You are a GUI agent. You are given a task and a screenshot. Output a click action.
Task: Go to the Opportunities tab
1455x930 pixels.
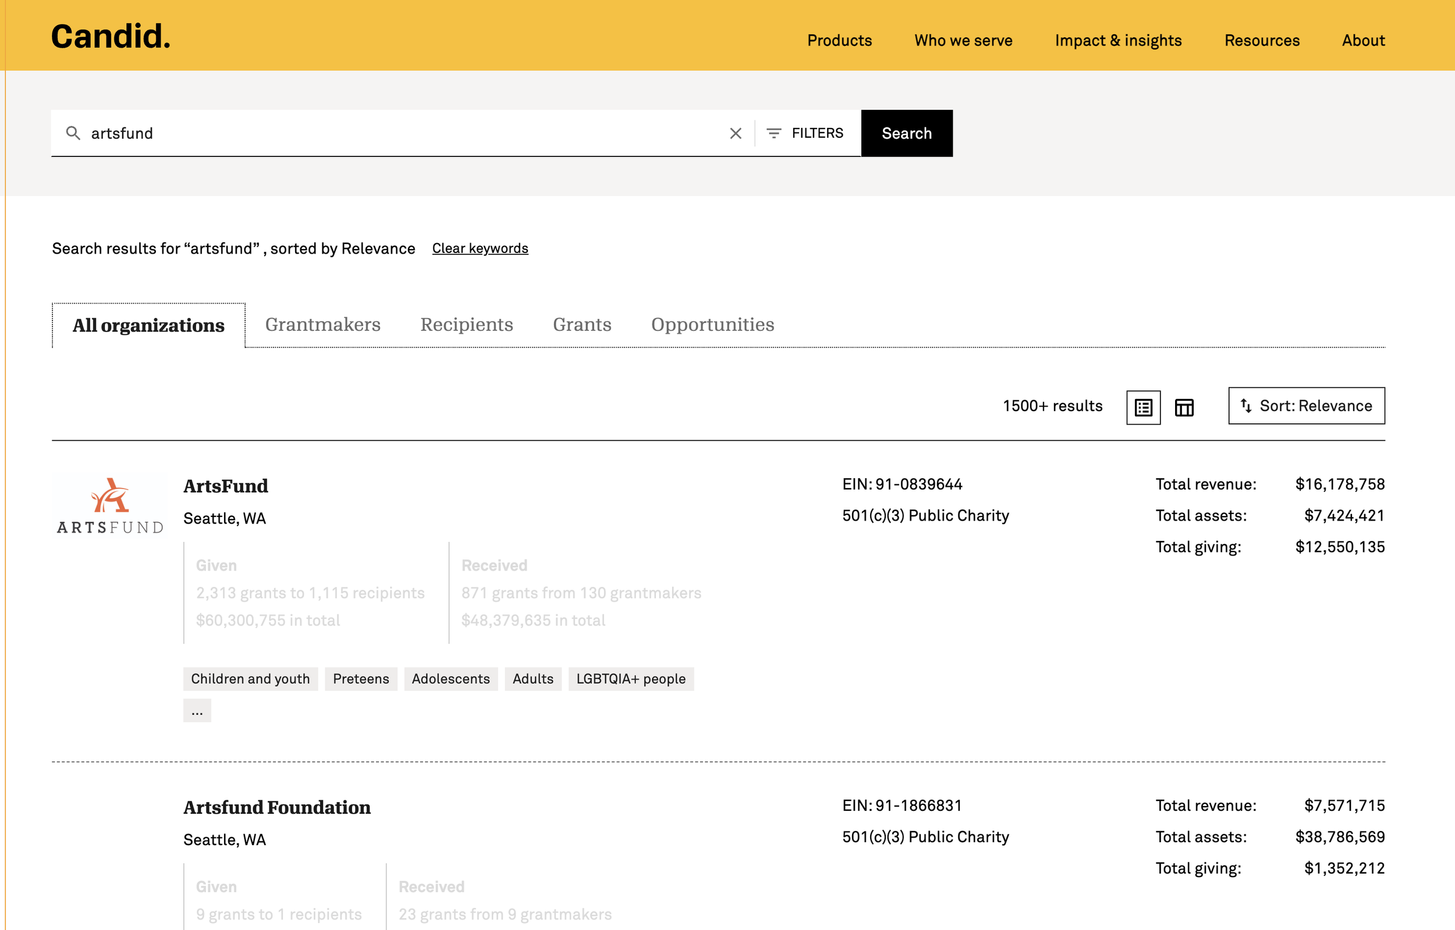click(x=712, y=325)
